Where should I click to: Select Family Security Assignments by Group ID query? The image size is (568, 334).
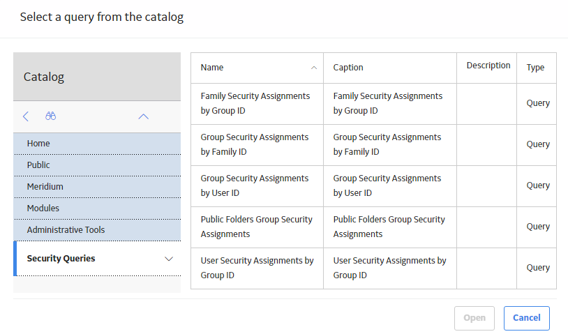[373, 104]
